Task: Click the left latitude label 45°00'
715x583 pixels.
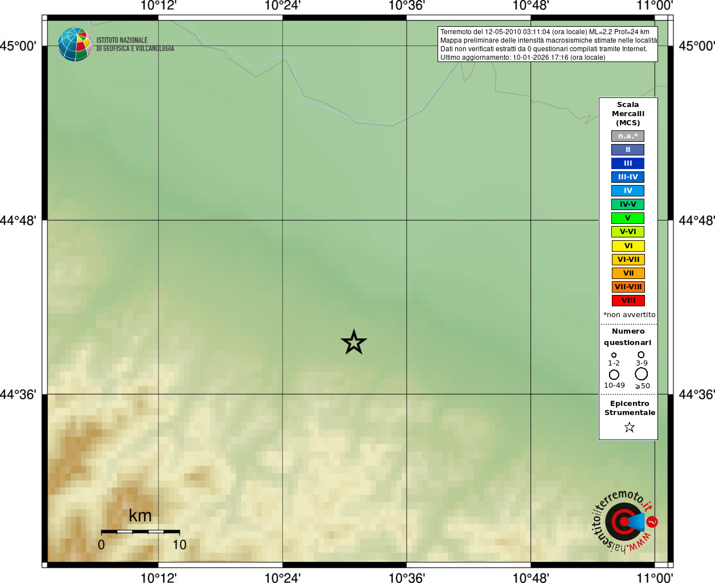Action: click(18, 46)
